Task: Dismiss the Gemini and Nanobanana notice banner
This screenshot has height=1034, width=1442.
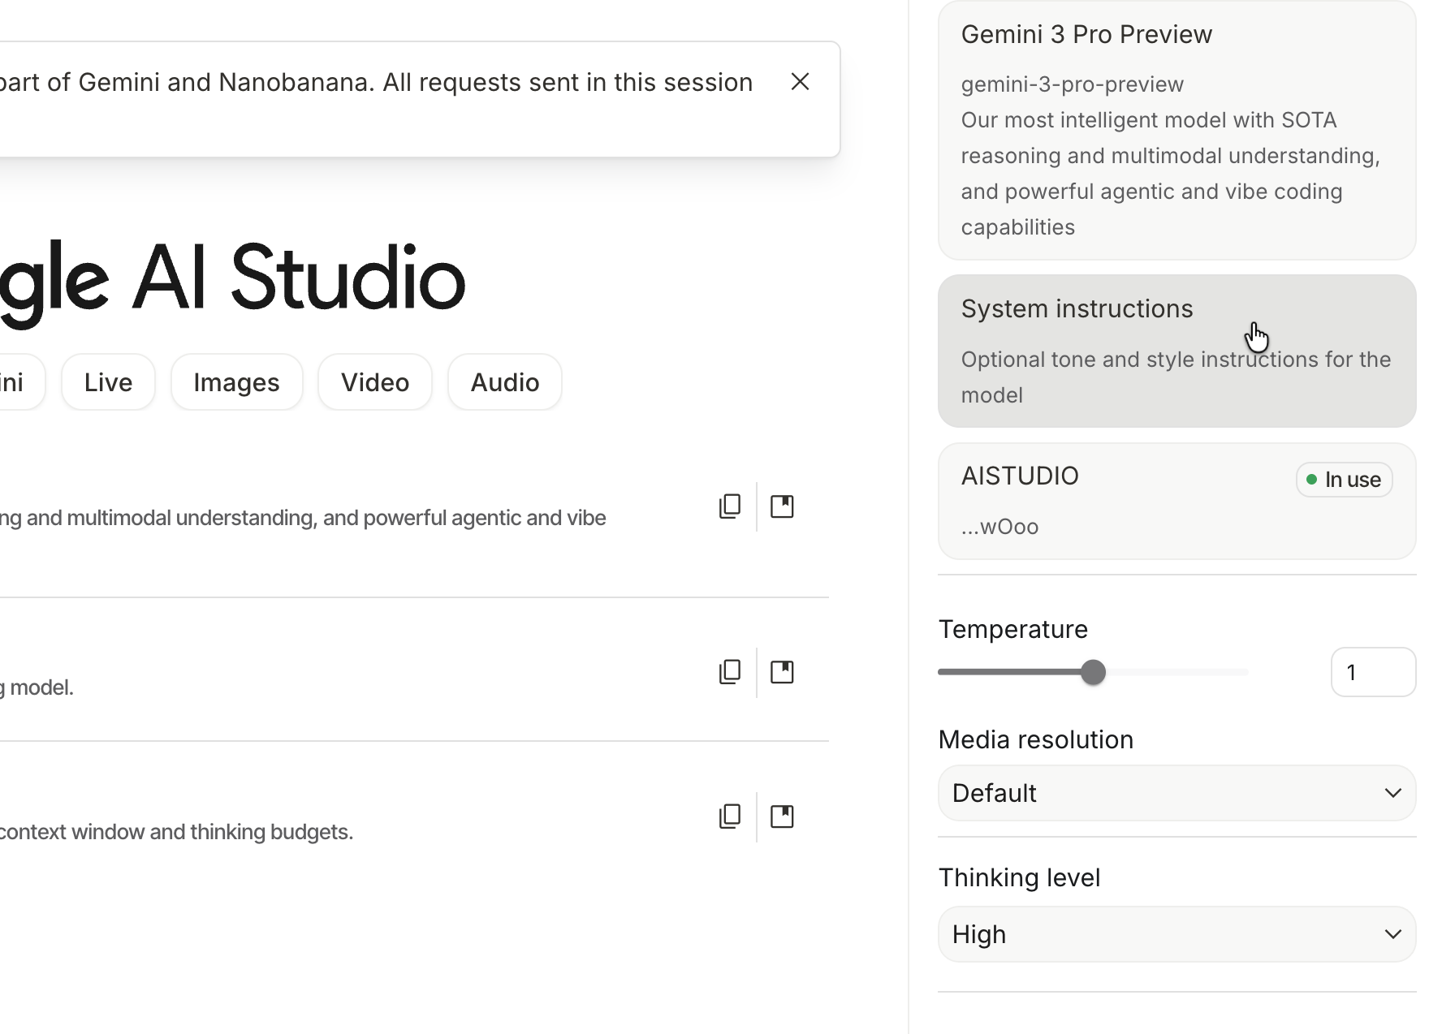Action: click(x=800, y=82)
